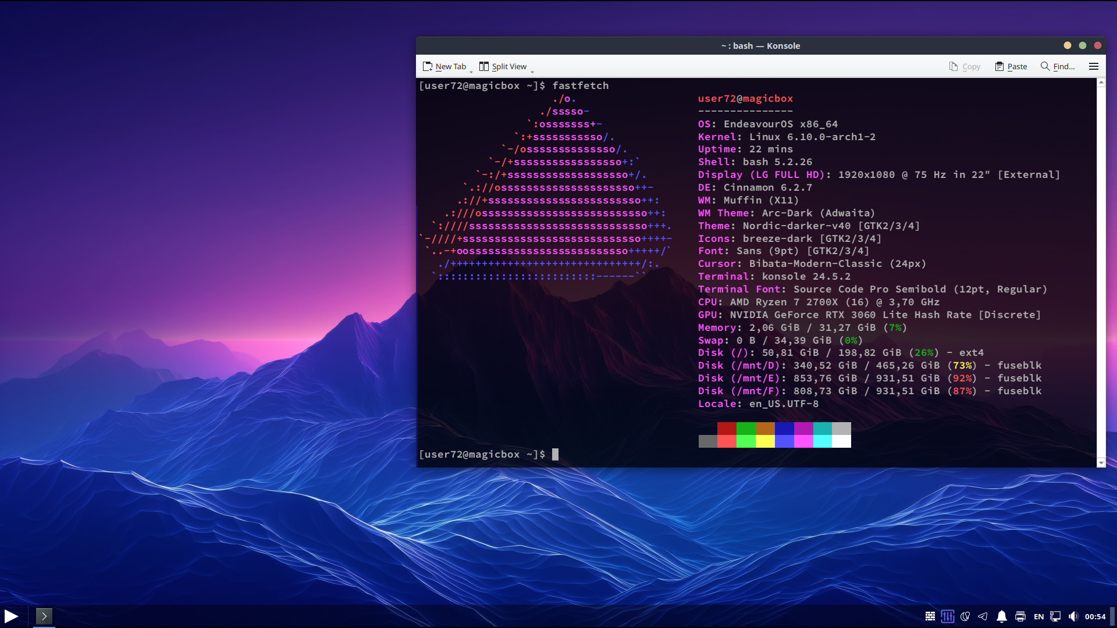The image size is (1117, 628).
Task: Open the volume speaker icon
Action: 1073,616
